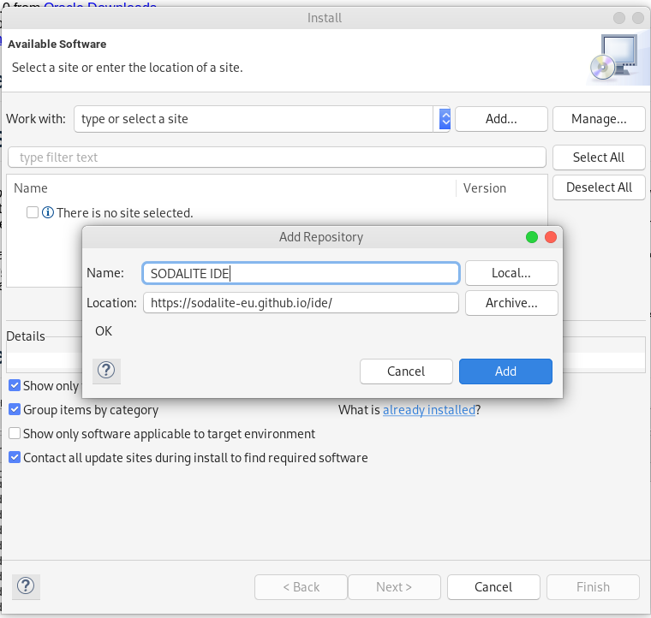Image resolution: width=651 pixels, height=618 pixels.
Task: Open the 'Work with' site dropdown arrow
Action: (x=445, y=119)
